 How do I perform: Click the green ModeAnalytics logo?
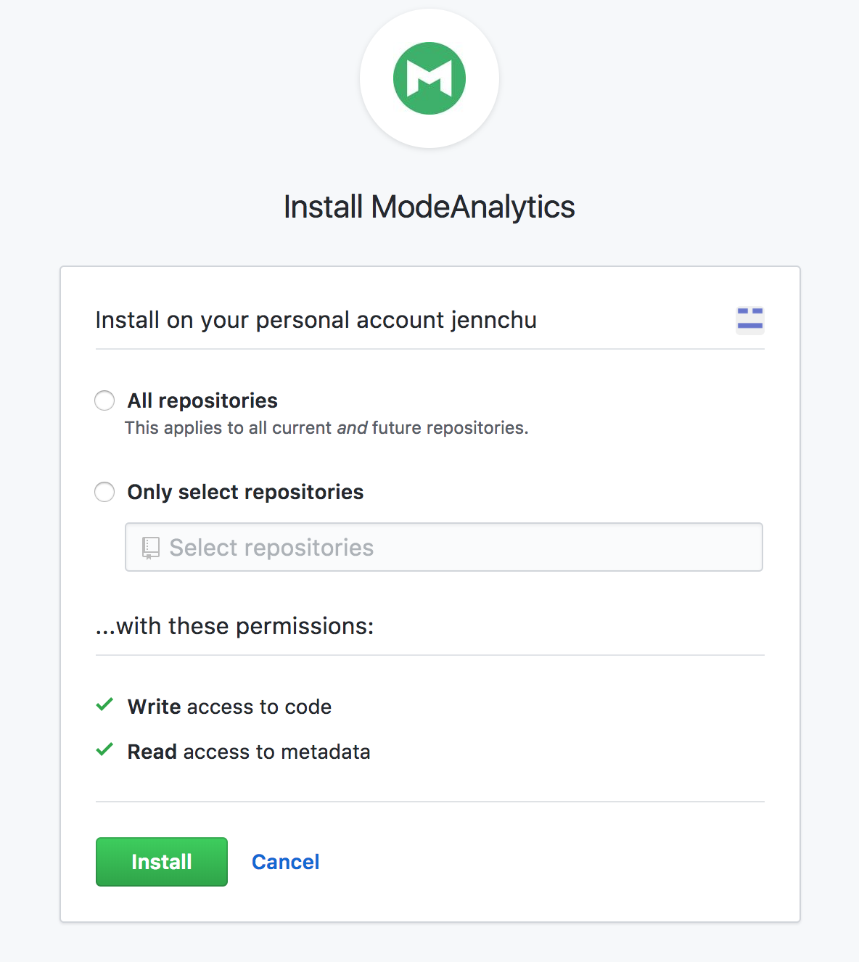tap(429, 78)
